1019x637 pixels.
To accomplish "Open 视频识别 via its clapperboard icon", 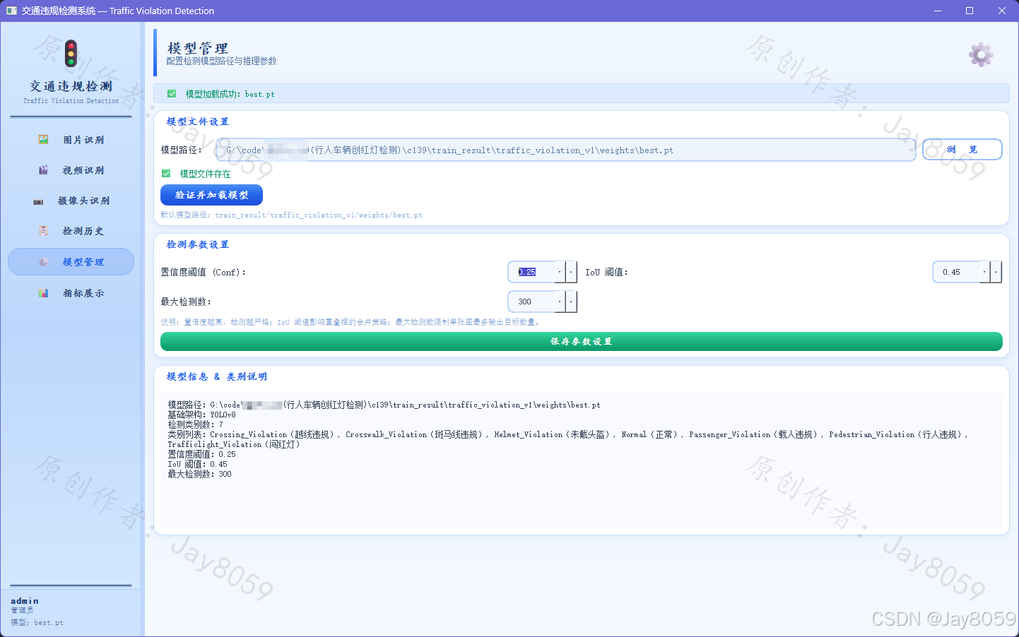I will (x=43, y=170).
